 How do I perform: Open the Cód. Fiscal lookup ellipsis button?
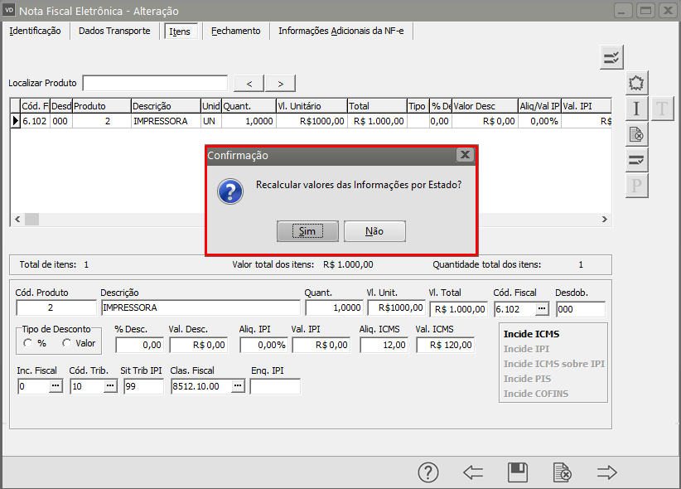(542, 308)
